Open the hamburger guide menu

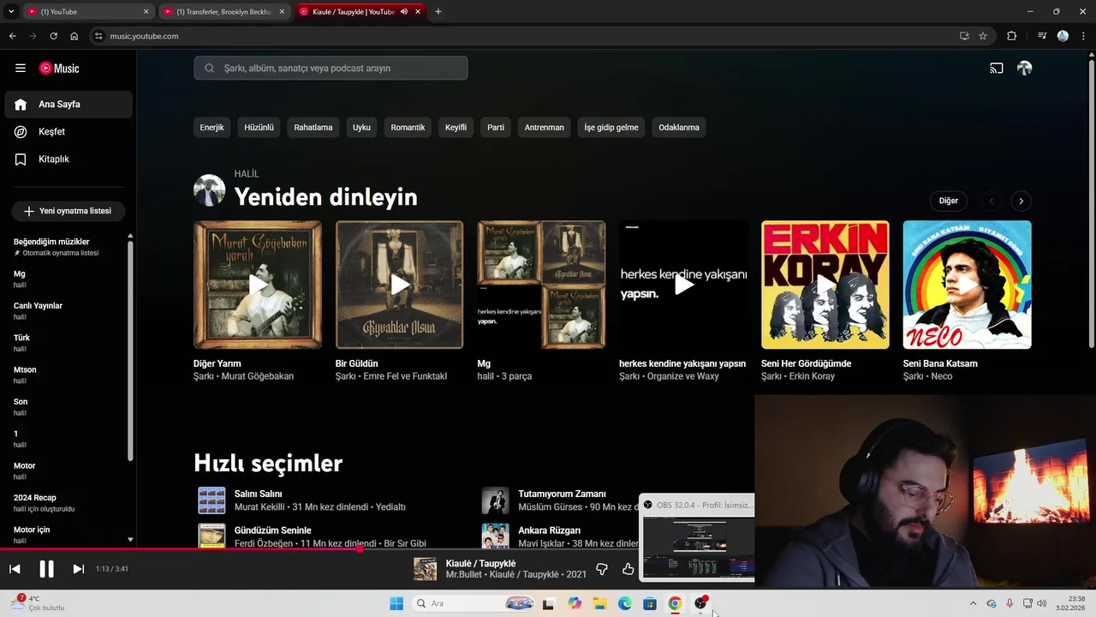coord(21,69)
